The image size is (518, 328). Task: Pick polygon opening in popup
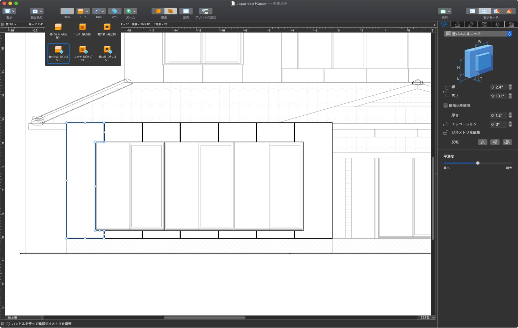pyautogui.click(x=107, y=54)
